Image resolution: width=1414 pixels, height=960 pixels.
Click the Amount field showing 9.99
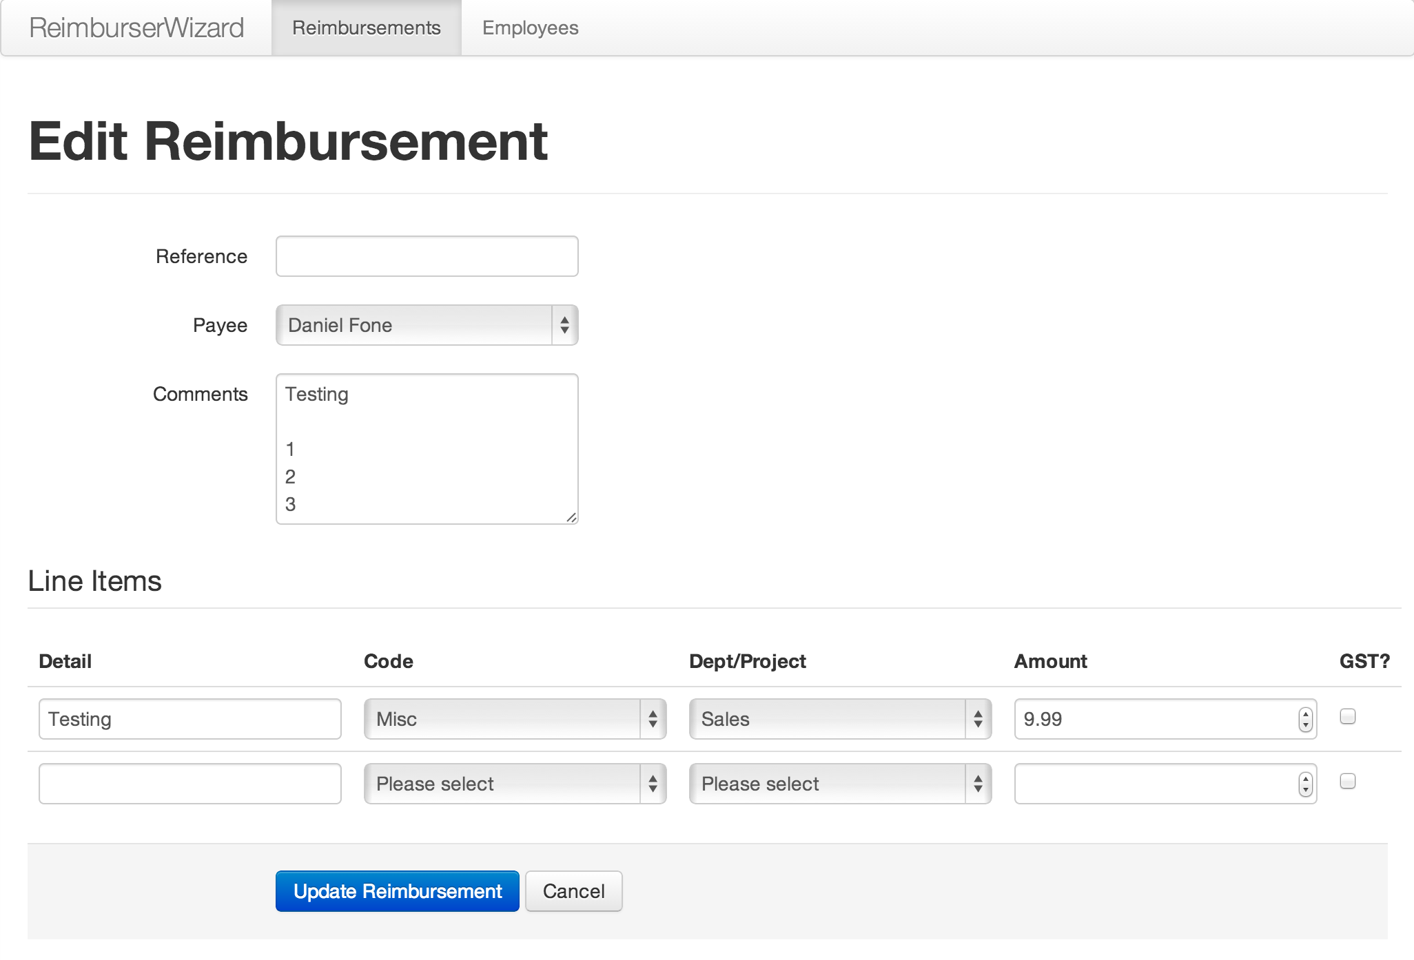tap(1151, 719)
